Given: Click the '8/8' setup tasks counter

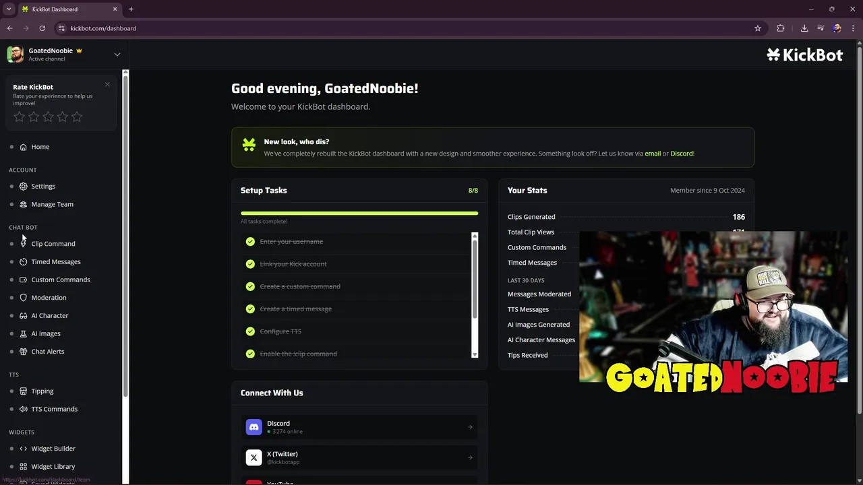Looking at the screenshot, I should pos(473,191).
